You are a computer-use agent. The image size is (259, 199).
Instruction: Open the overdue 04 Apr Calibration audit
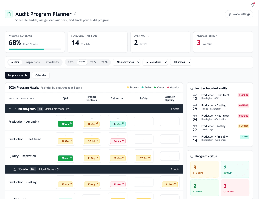118,141
